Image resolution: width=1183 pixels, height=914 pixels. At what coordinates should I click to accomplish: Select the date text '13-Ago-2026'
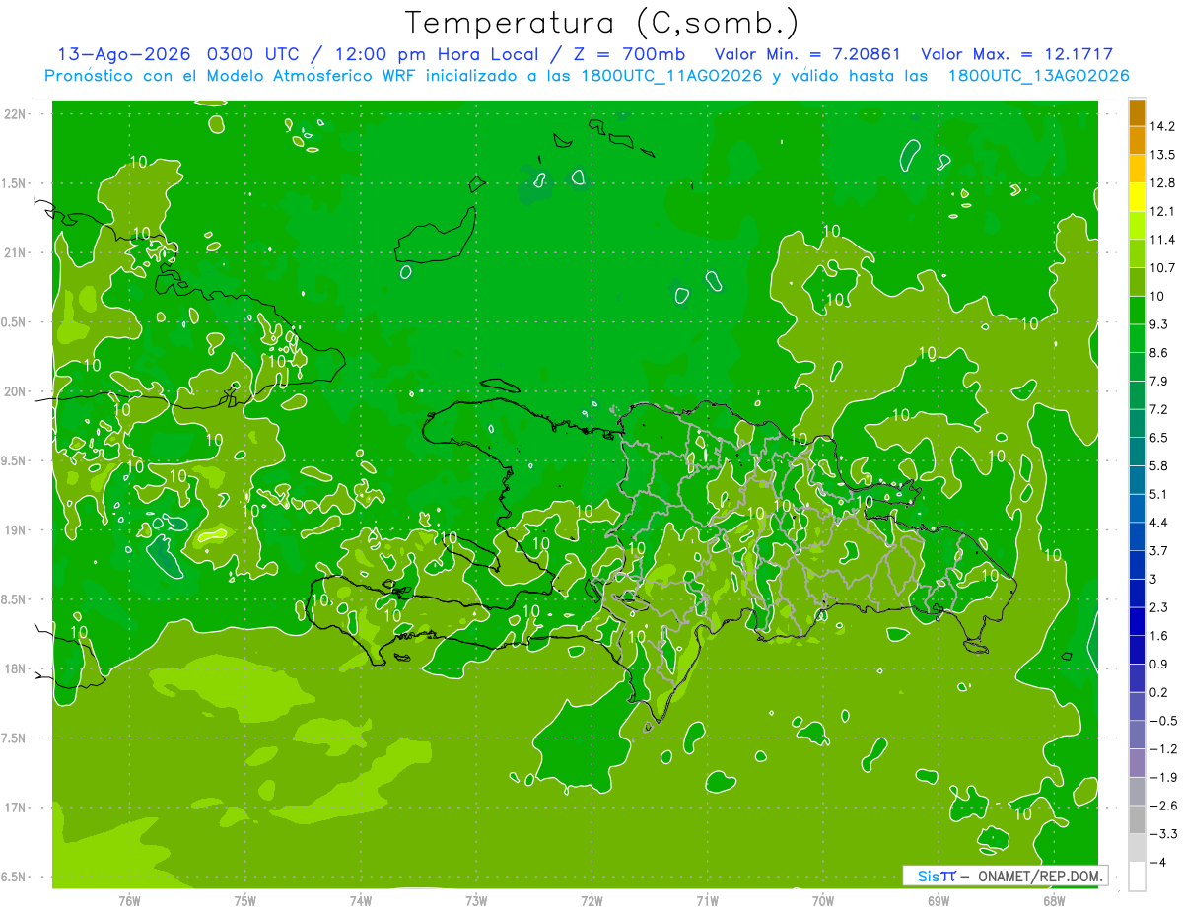click(124, 54)
